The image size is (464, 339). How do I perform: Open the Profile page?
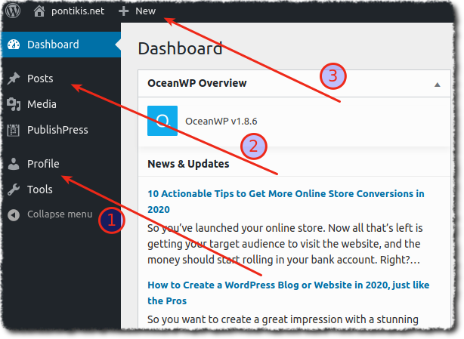coord(43,164)
